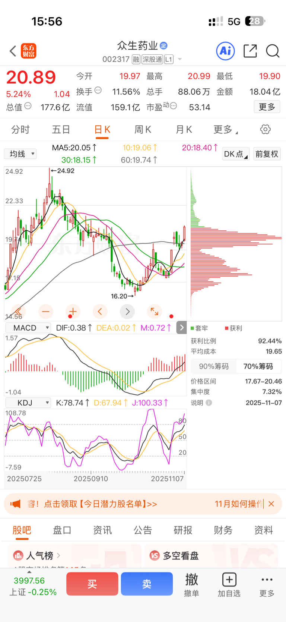Viewport: 286px width, 622px height.
Task: Tap the red 买 buy button
Action: tap(92, 584)
